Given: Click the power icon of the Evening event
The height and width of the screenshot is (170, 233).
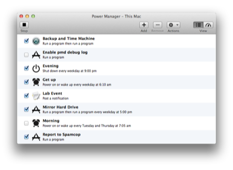Looking at the screenshot, I should [36, 69].
